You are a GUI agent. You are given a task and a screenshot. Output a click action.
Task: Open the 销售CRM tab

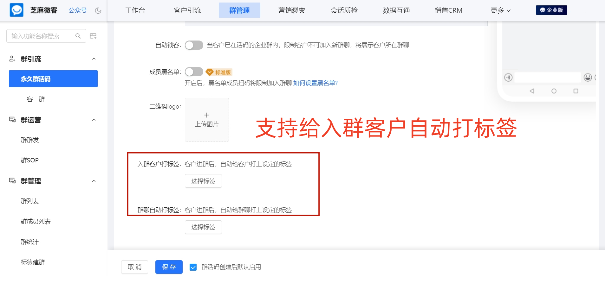tap(449, 10)
